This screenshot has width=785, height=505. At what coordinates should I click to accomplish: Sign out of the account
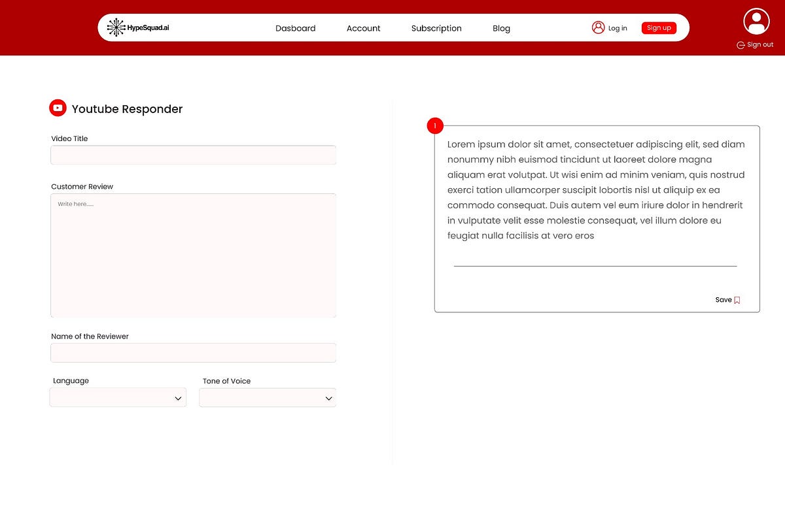[759, 44]
